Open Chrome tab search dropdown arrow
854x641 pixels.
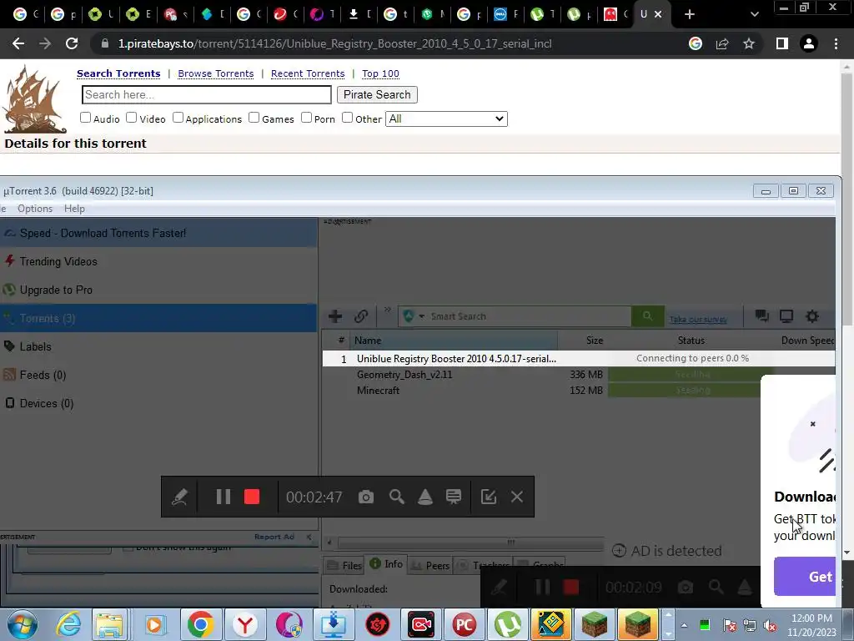(754, 14)
